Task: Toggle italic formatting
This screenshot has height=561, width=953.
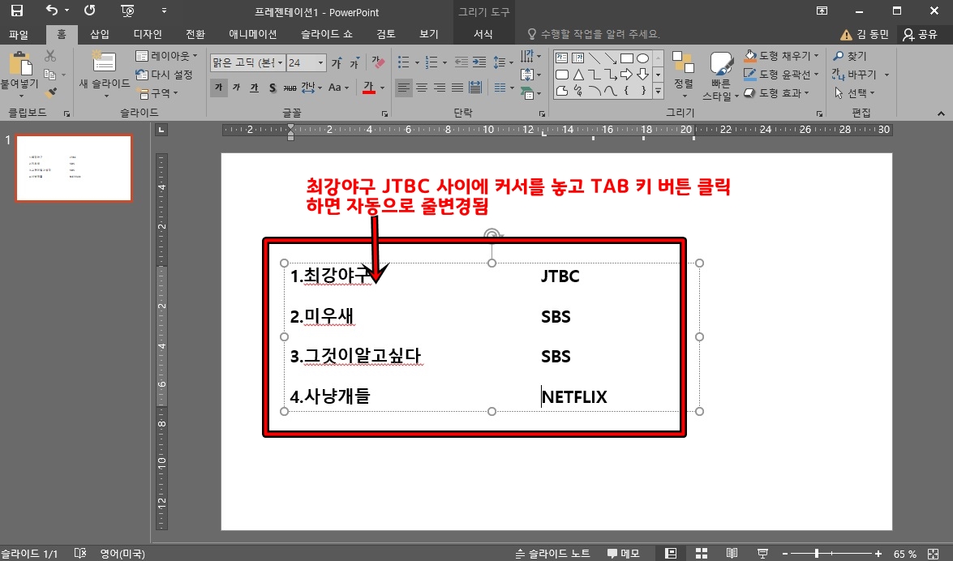Action: (x=237, y=88)
